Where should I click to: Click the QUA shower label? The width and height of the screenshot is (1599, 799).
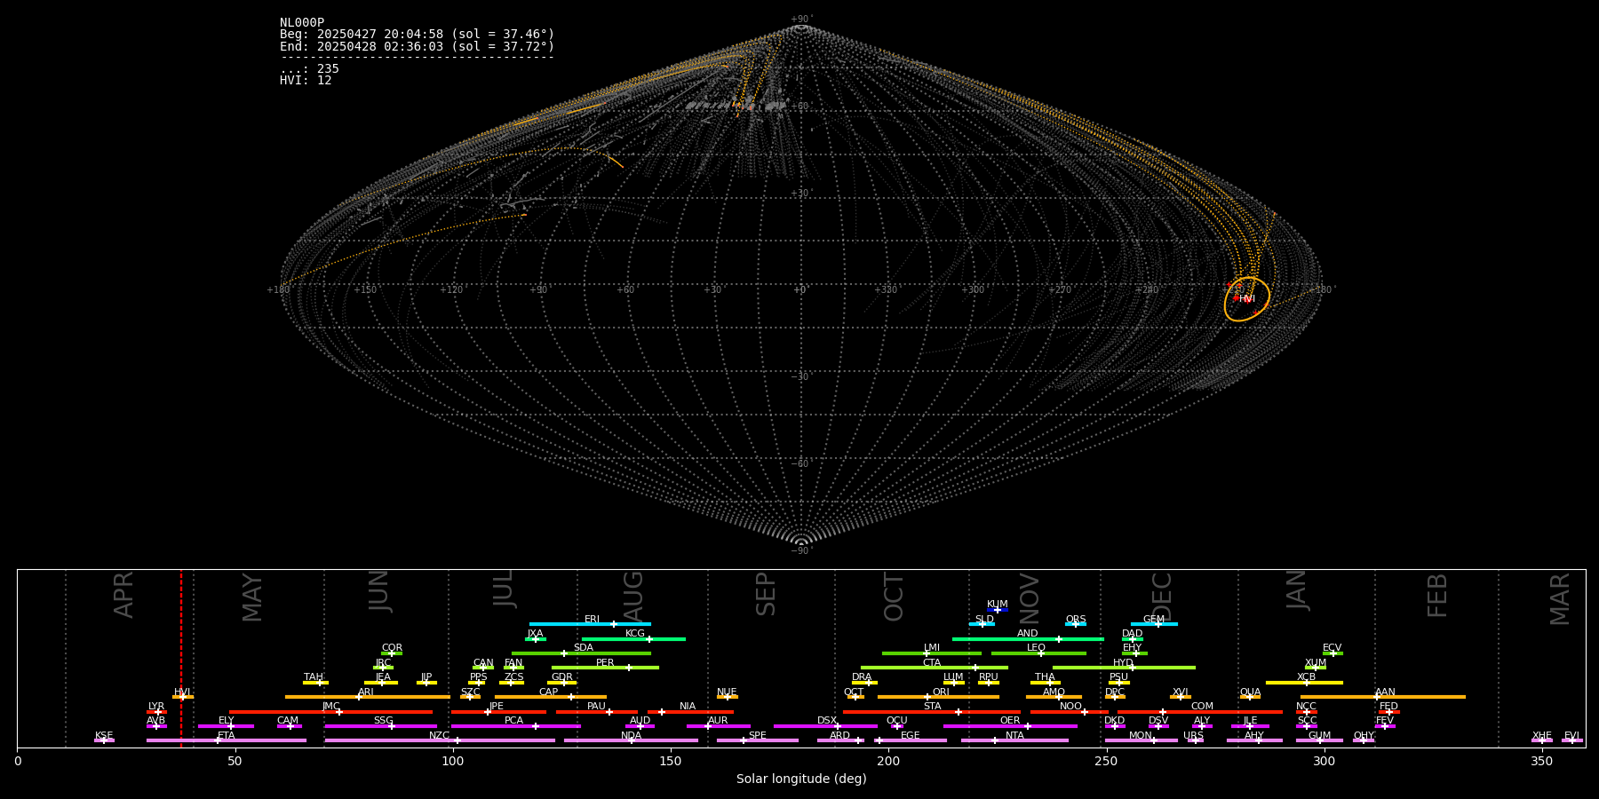[x=1251, y=692]
